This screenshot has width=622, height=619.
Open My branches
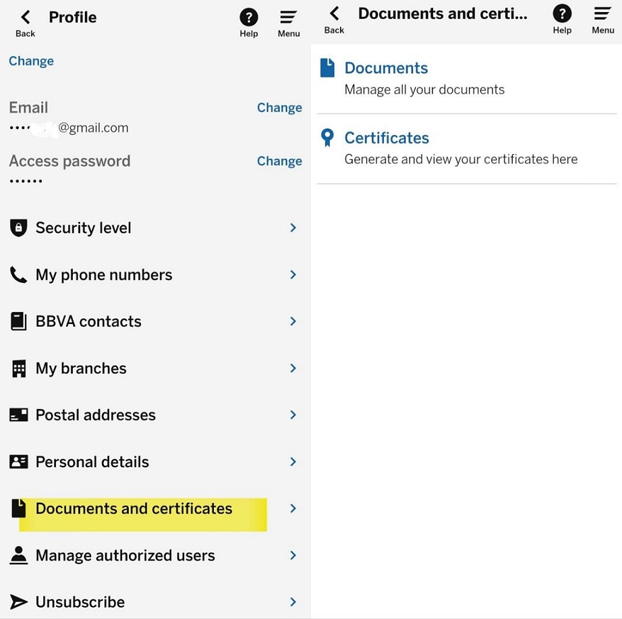154,369
